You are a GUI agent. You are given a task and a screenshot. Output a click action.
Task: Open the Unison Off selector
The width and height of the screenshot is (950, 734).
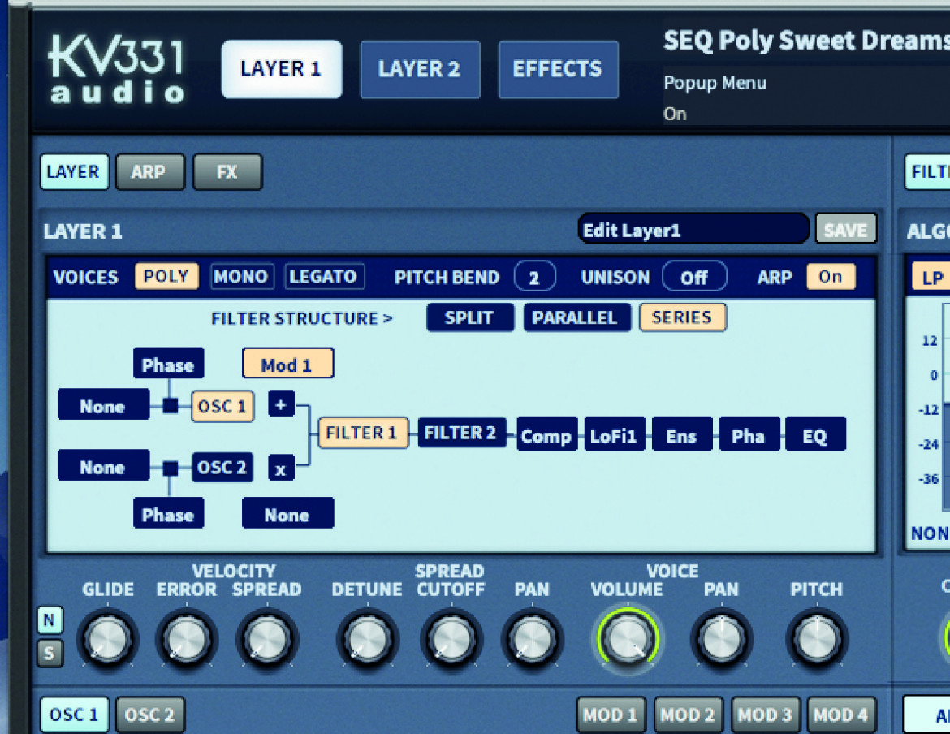694,278
